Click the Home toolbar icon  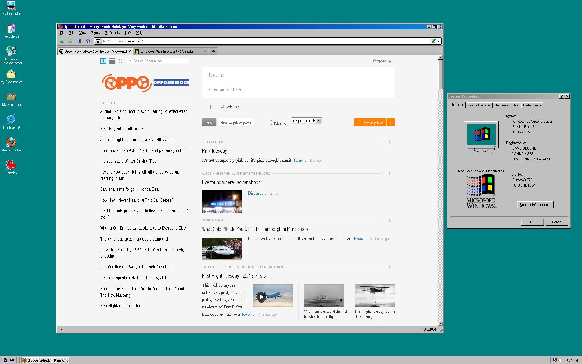(x=88, y=41)
